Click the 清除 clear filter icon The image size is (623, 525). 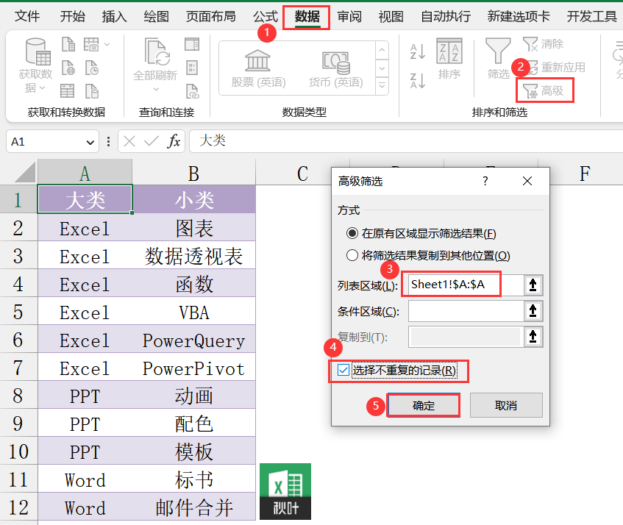coord(543,43)
